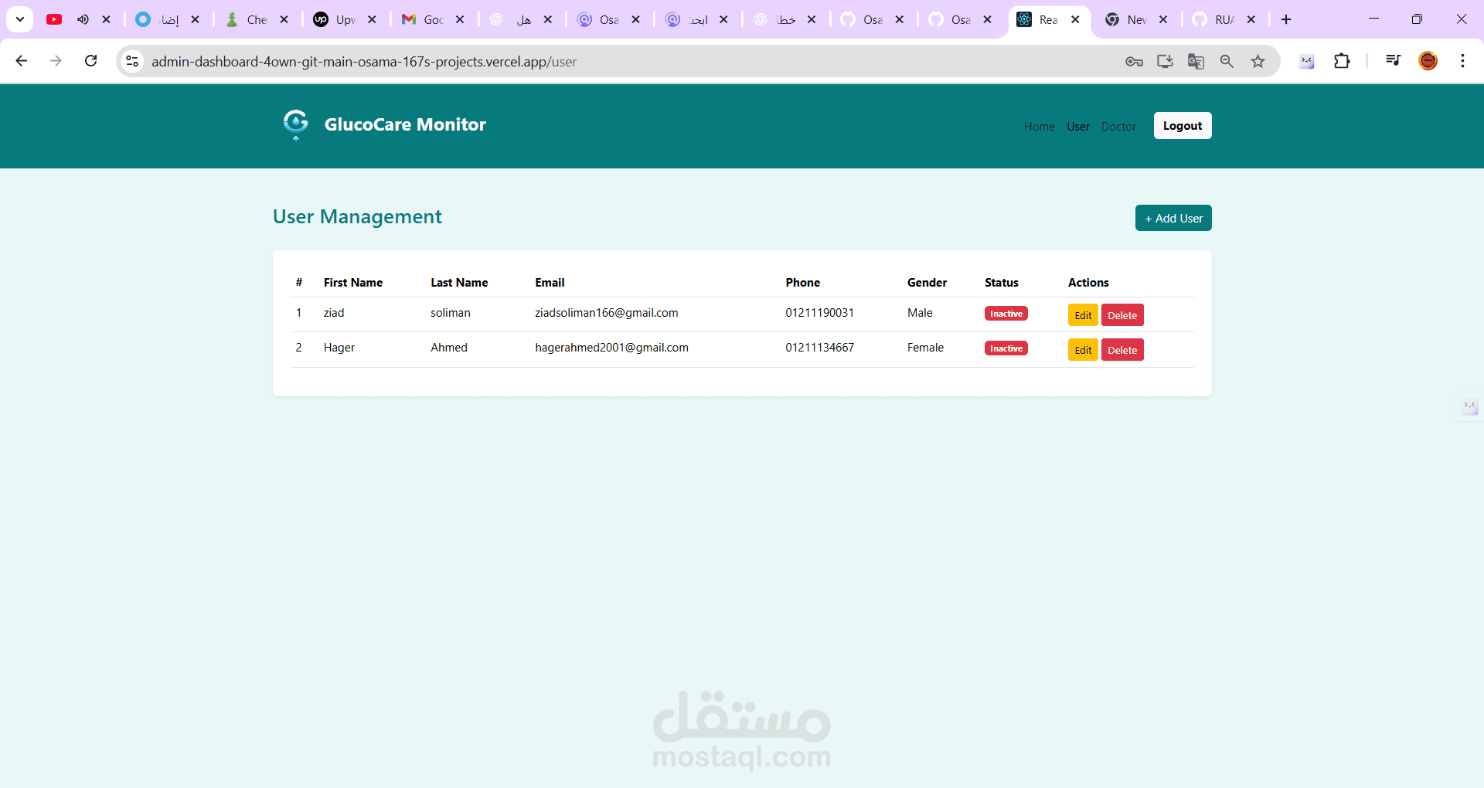Open the media control icon in toolbar
The width and height of the screenshot is (1484, 788).
(1393, 60)
